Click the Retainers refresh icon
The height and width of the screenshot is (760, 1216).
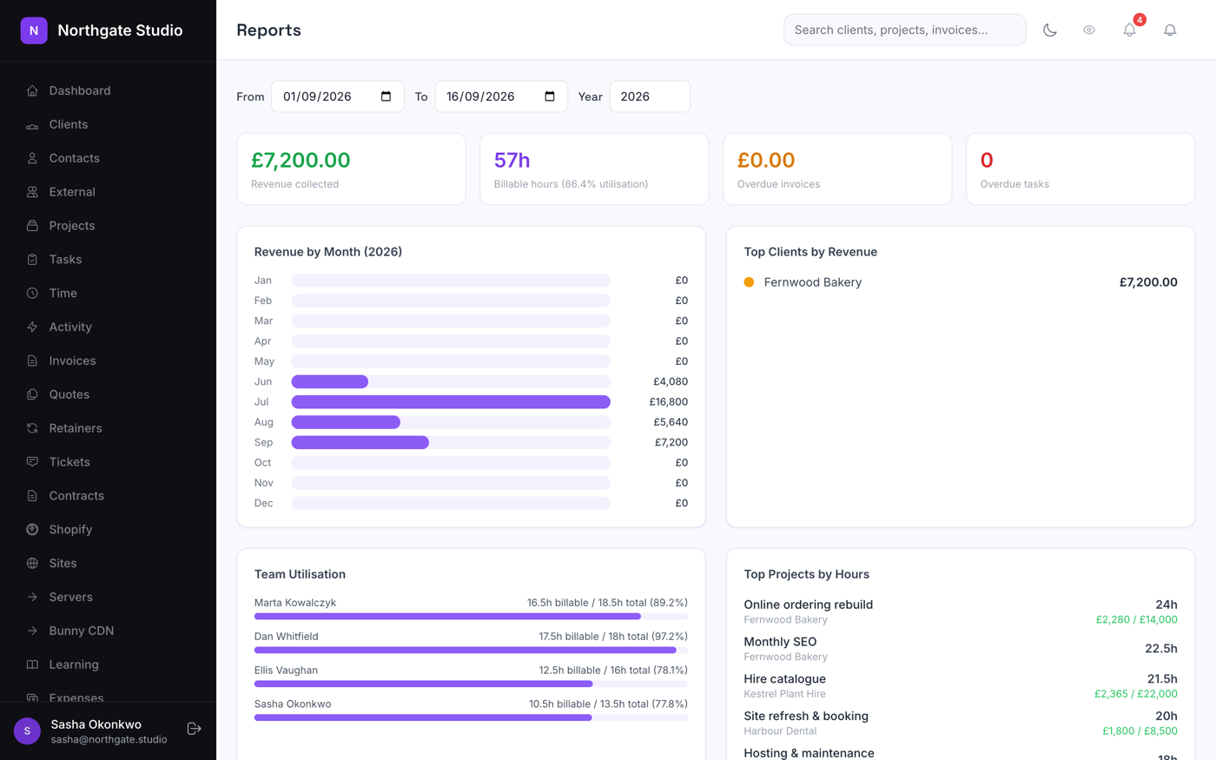click(32, 428)
